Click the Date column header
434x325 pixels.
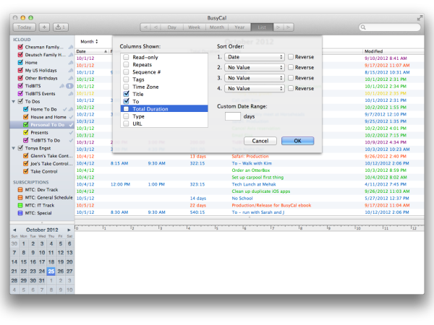92,51
